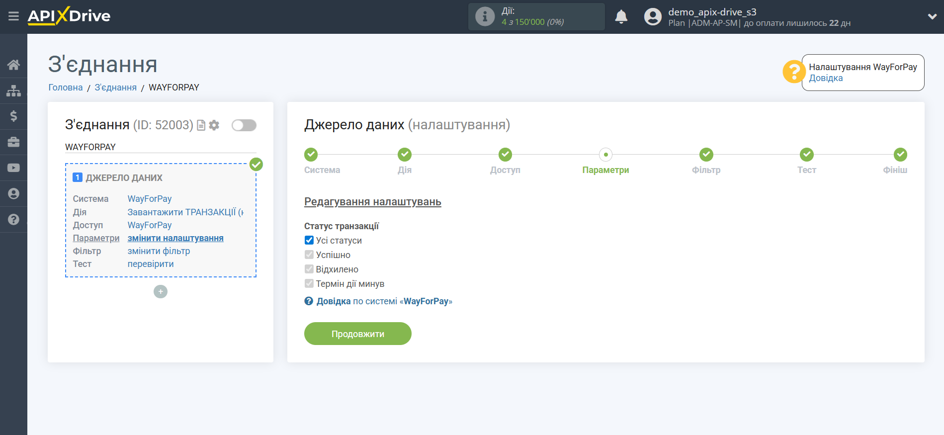Click змінити налаштування link
Screen dimensions: 944x435
(175, 238)
